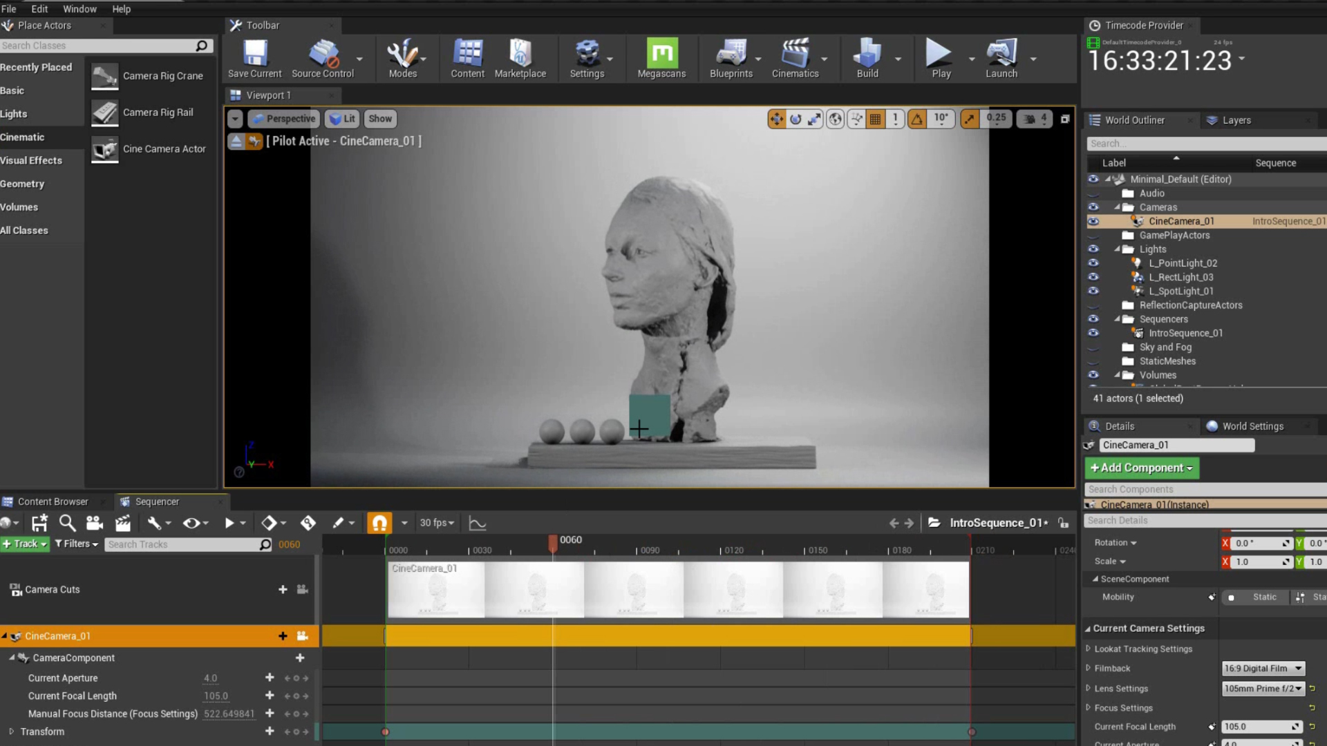Toggle grid snapping in the viewport toolbar

click(x=875, y=118)
